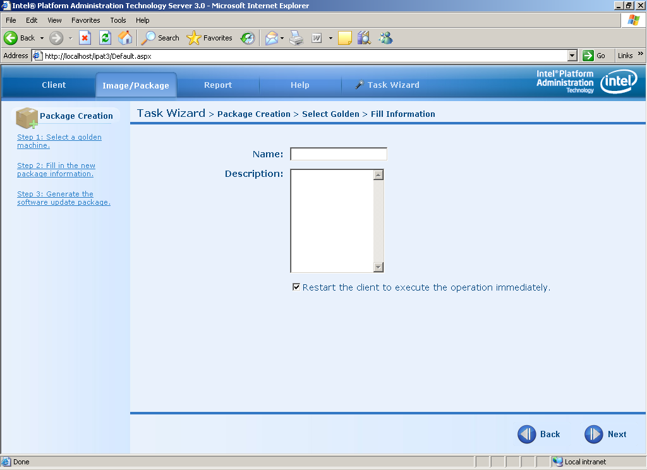This screenshot has height=470, width=647.
Task: Open the Favorites menu
Action: click(86, 20)
